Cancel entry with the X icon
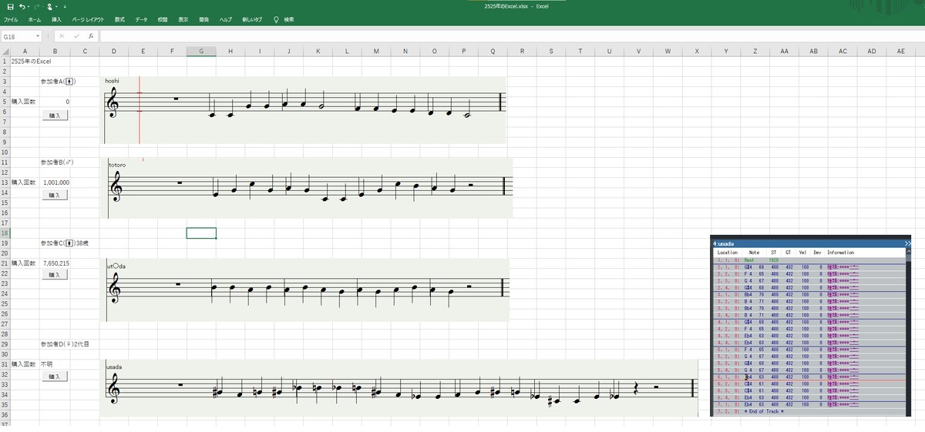Screen dimensions: 925x432 [62, 35]
